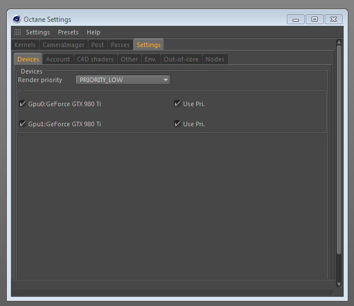Click the Render priority label
Screen dimensions: 354x306
(x=40, y=80)
